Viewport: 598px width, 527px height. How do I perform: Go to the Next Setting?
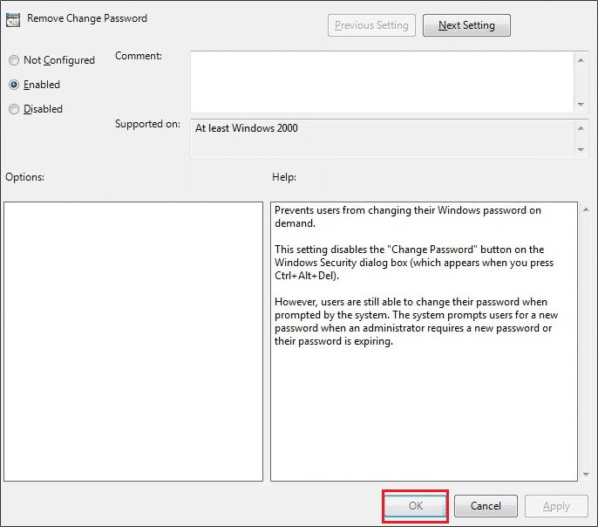[x=466, y=25]
